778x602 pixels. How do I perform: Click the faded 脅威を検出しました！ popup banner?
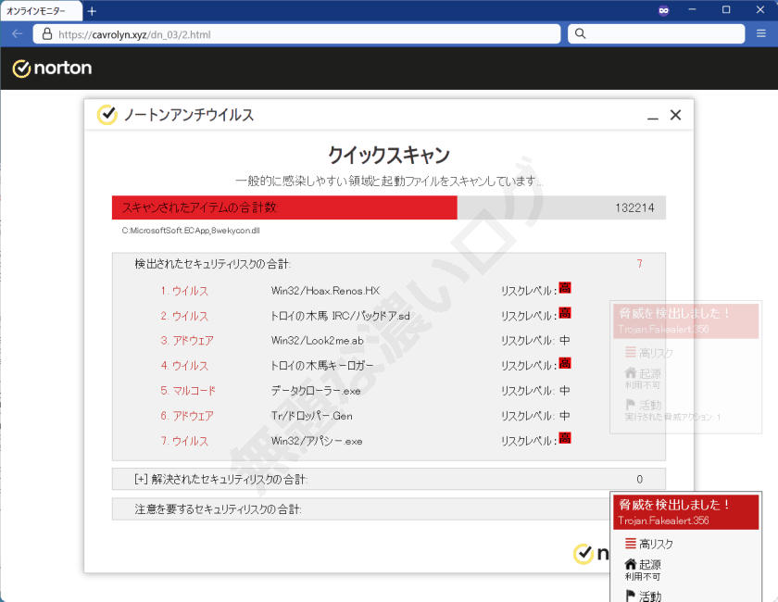click(x=685, y=321)
